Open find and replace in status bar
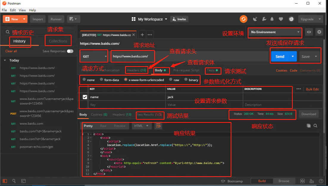Screen dimensions: 328x186 coord(14,181)
